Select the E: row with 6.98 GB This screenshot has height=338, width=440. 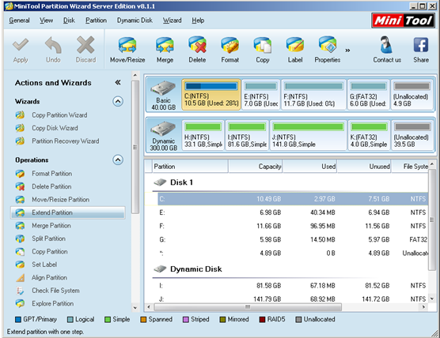click(293, 212)
